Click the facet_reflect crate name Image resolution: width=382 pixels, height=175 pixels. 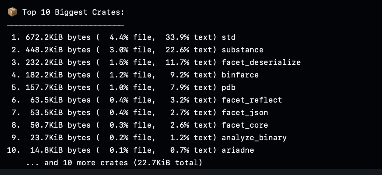click(x=252, y=100)
